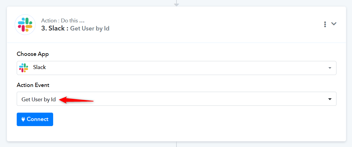This screenshot has width=352, height=147.
Task: Click the Choose App dropdown caret arrow
Action: tap(330, 68)
